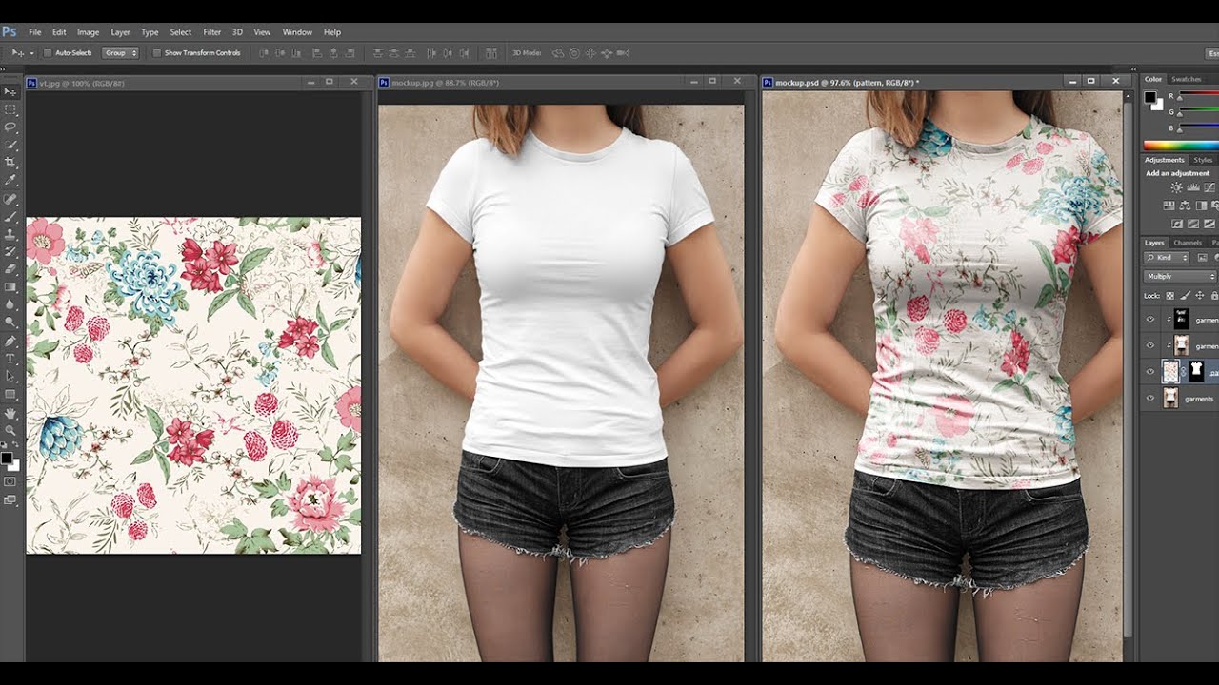Add a Curves adjustment

[x=1209, y=188]
